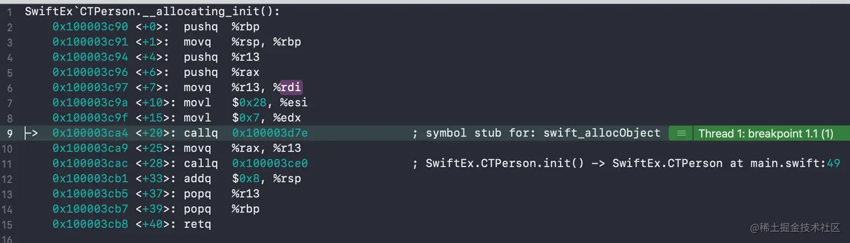Click line number 11 in the gutter

click(x=7, y=164)
